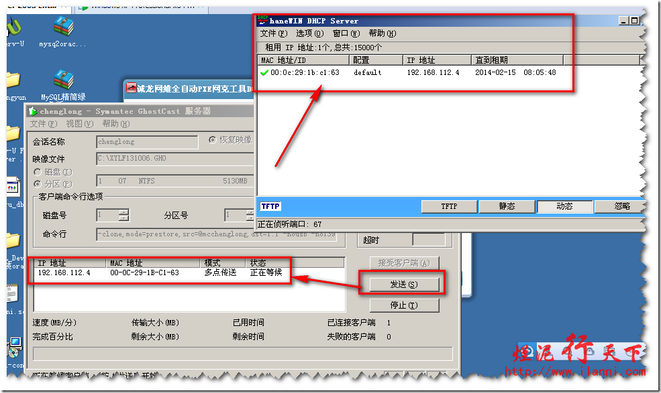This screenshot has width=661, height=393.
Task: Open 帮助 menu in DHCP Server window
Action: point(383,33)
